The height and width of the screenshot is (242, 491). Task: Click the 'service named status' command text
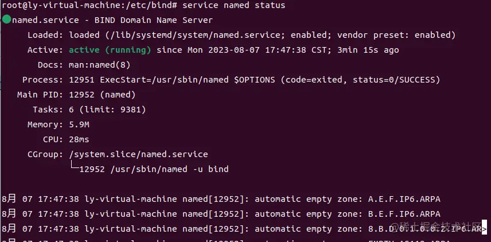pyautogui.click(x=234, y=5)
